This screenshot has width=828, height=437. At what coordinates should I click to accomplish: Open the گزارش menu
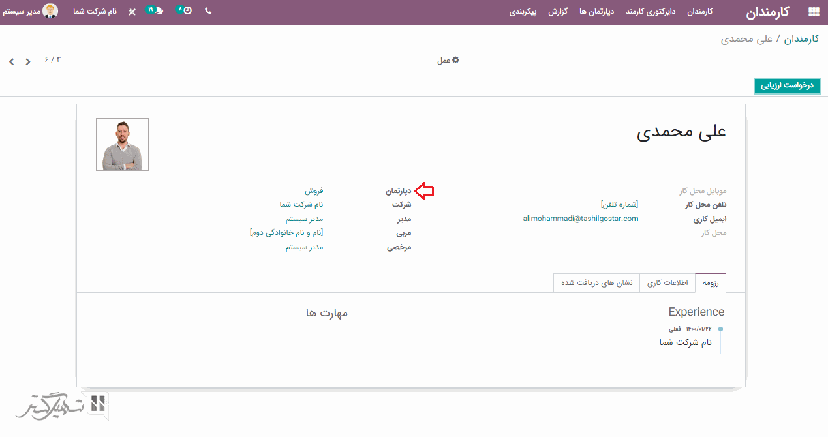click(x=558, y=12)
